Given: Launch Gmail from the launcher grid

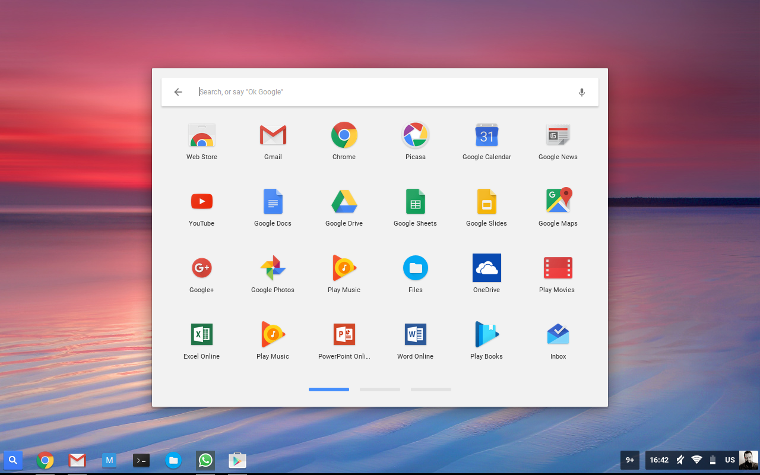Looking at the screenshot, I should [273, 141].
